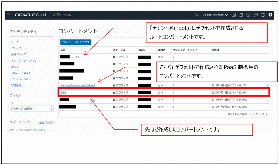Select 認証設定 in the sidebar
This screenshot has width=279, height=165.
[16, 85]
